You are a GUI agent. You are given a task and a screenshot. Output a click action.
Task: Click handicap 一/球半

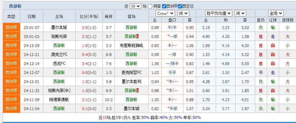coord(172,64)
